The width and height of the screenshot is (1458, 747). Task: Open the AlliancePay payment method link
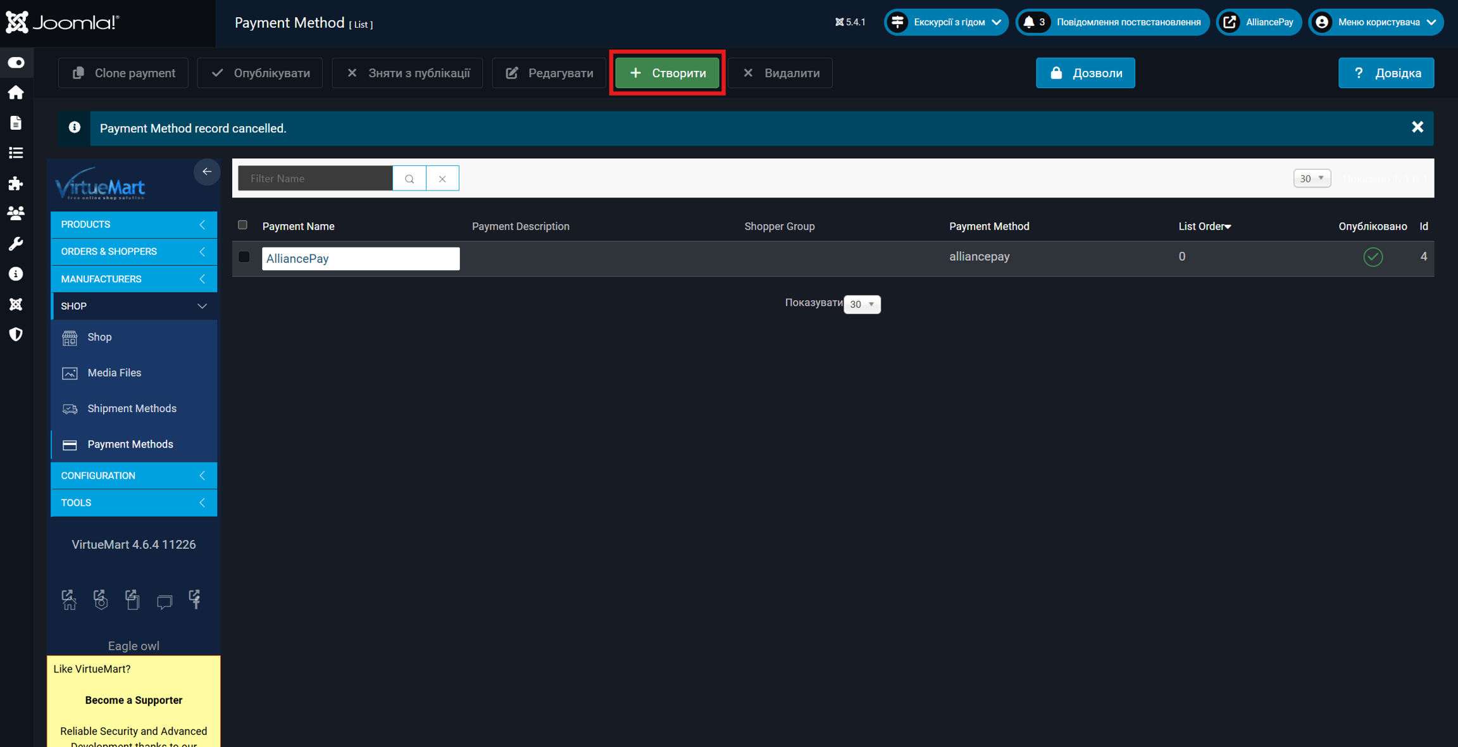pos(297,258)
